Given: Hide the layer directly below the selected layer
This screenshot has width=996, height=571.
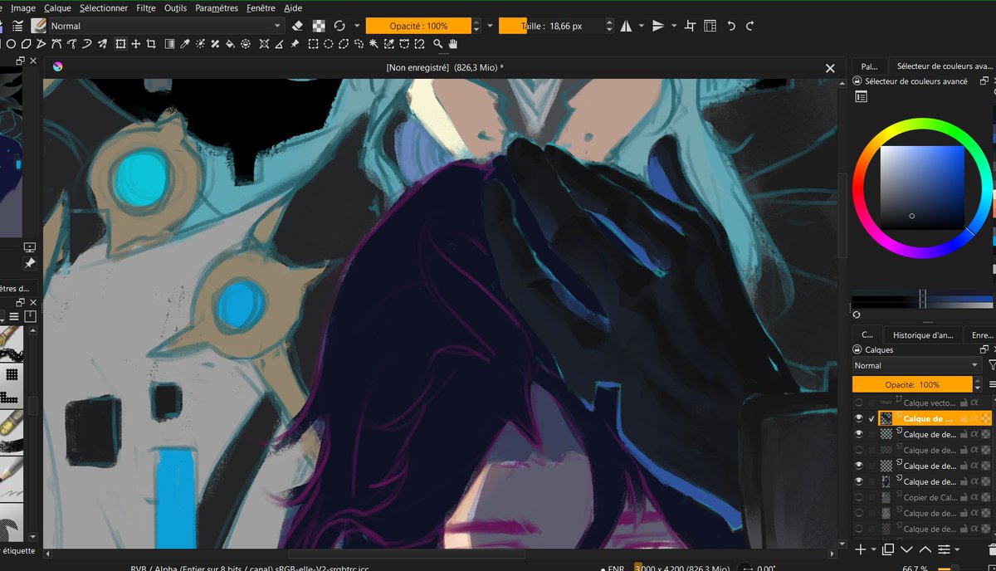Looking at the screenshot, I should [x=858, y=434].
